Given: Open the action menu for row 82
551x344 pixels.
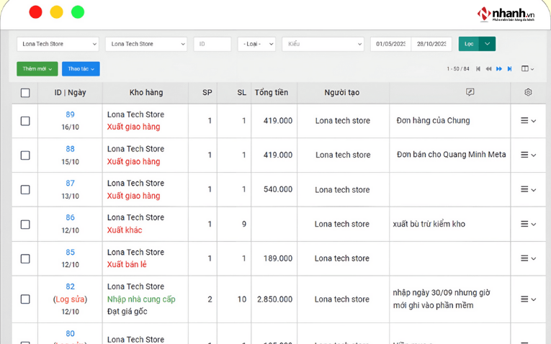Looking at the screenshot, I should pyautogui.click(x=528, y=299).
